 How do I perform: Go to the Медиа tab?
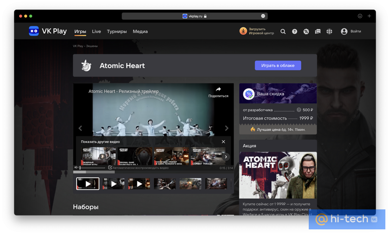click(140, 31)
